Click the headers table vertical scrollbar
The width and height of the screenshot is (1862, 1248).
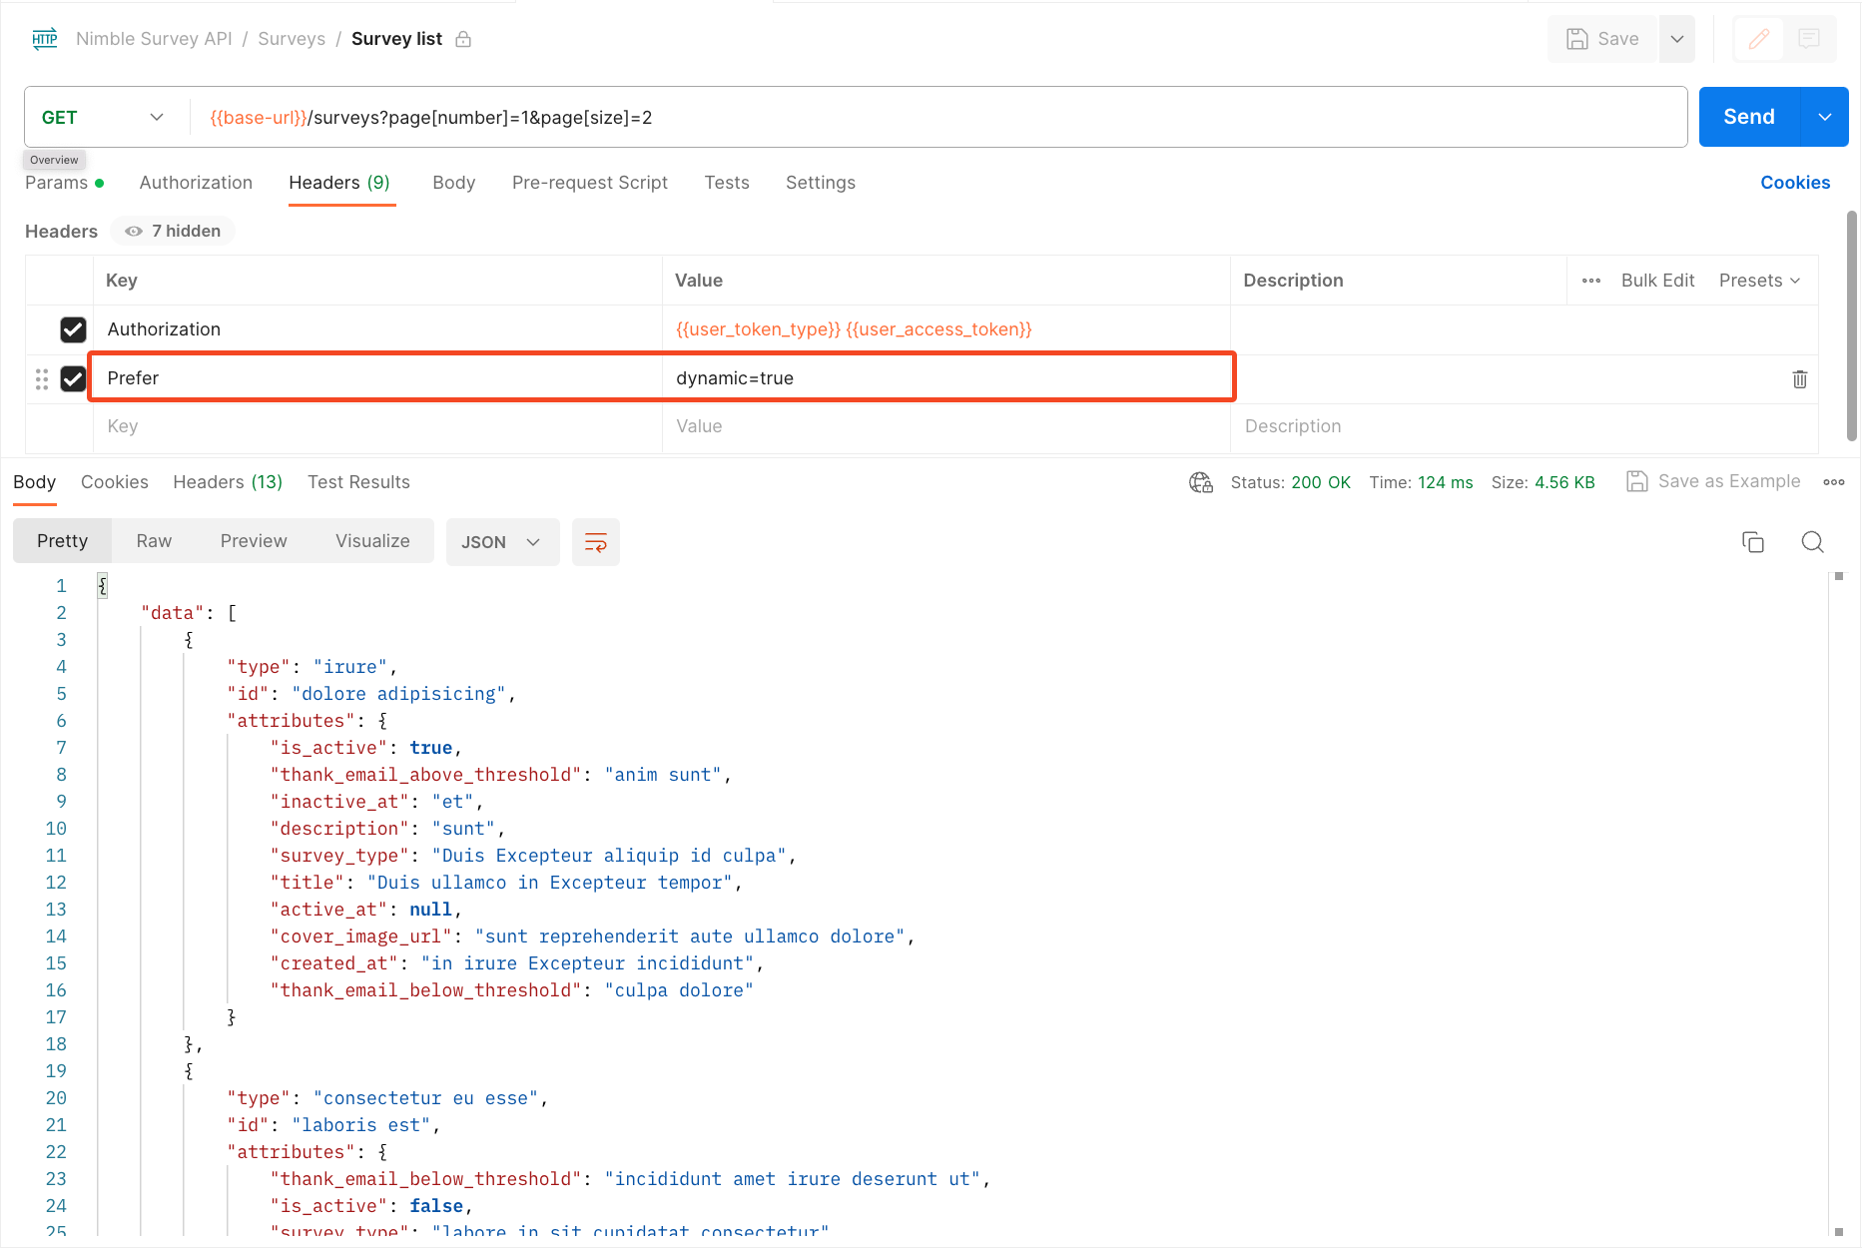[1851, 325]
